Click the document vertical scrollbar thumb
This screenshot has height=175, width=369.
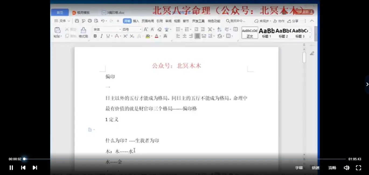point(304,57)
